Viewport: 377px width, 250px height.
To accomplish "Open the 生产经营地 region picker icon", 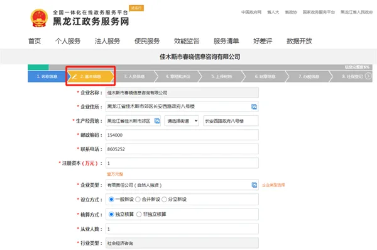I will pyautogui.click(x=156, y=121).
